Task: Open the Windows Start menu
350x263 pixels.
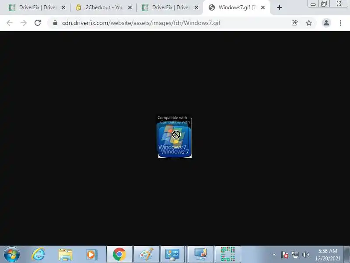Action: click(x=12, y=255)
